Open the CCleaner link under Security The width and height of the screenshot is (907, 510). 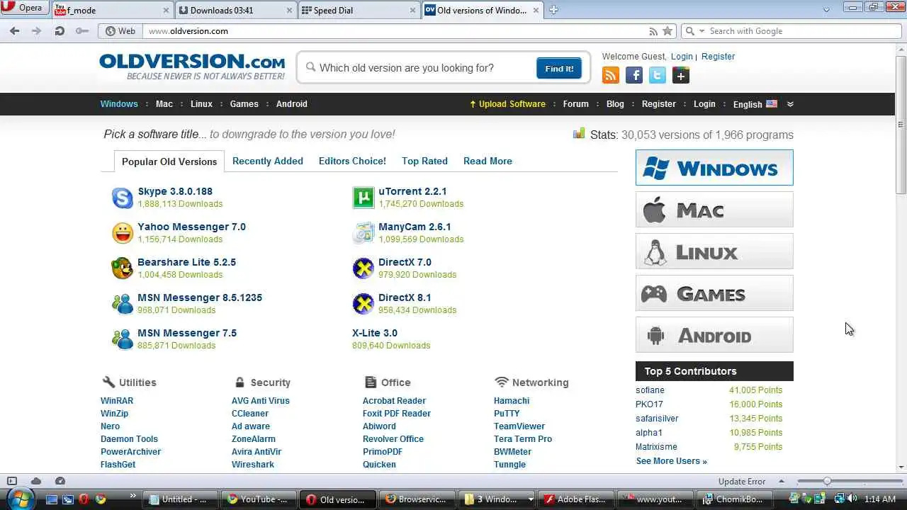click(x=250, y=414)
